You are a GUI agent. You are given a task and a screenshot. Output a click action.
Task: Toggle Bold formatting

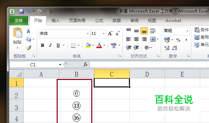click(x=42, y=45)
